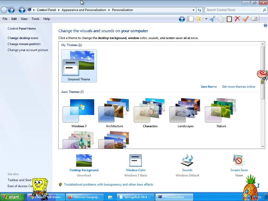Click the Paste clipboard toolbar icon
Image resolution: width=268 pixels, height=201 pixels.
click(x=229, y=19)
